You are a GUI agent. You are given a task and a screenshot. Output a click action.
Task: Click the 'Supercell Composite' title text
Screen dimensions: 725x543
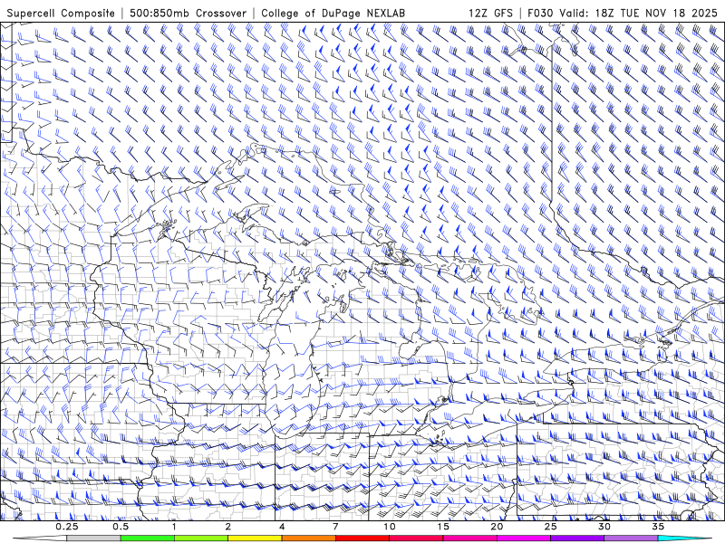click(61, 13)
